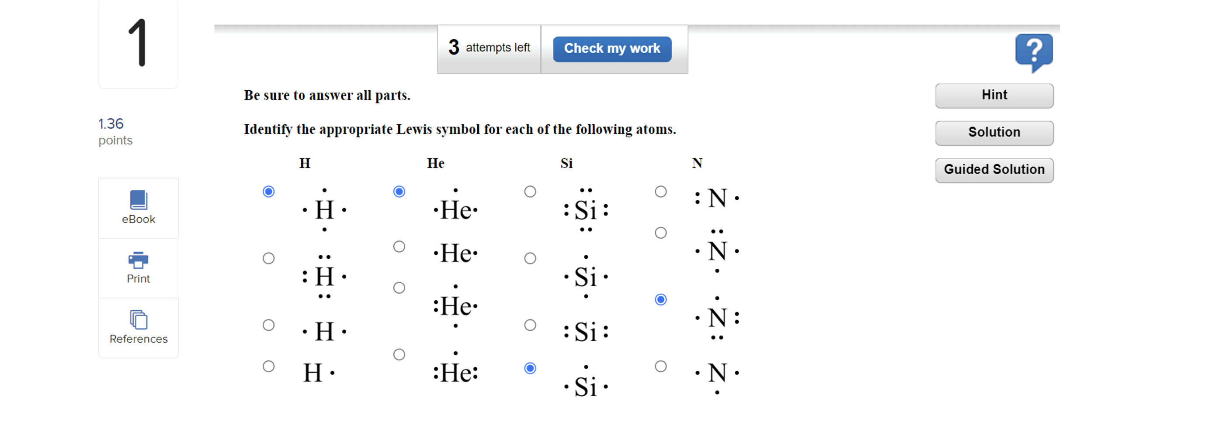The width and height of the screenshot is (1205, 435).
Task: Select the Si option with four lone pairs
Action: click(530, 192)
